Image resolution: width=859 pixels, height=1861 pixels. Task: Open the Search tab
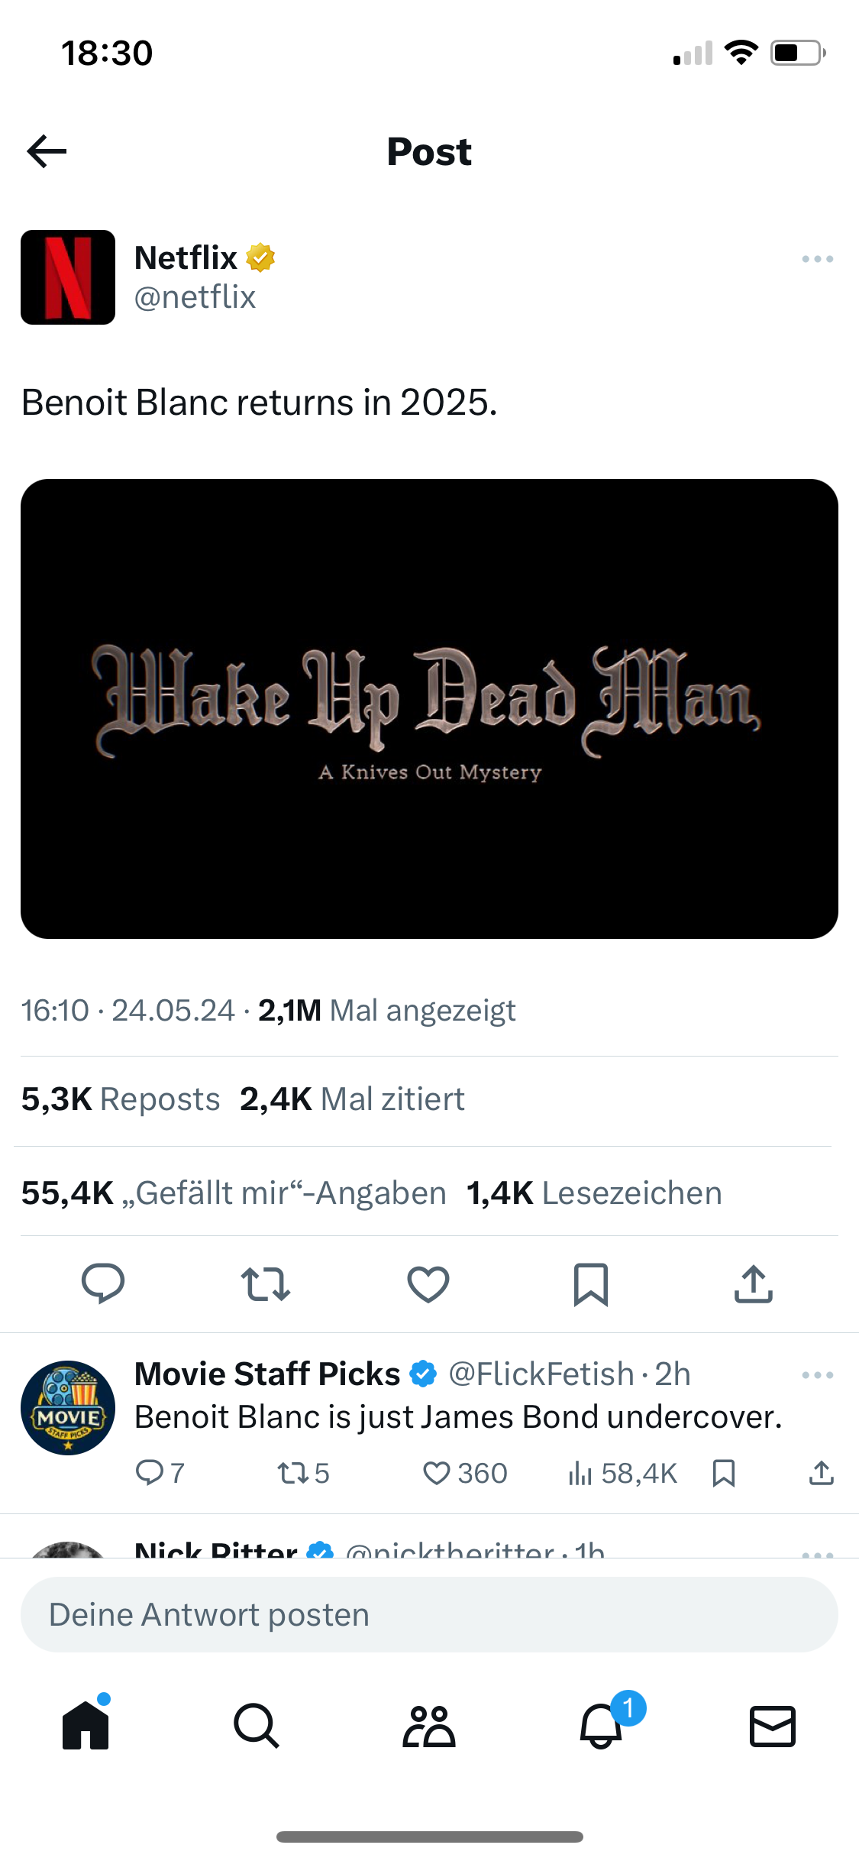[257, 1725]
